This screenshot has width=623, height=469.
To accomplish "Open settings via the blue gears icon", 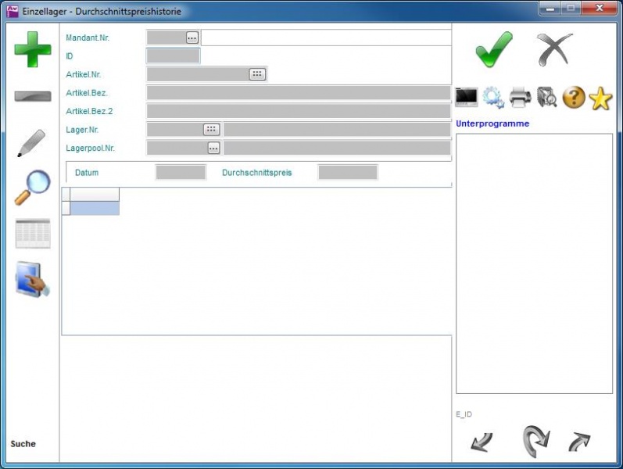I will [x=493, y=97].
